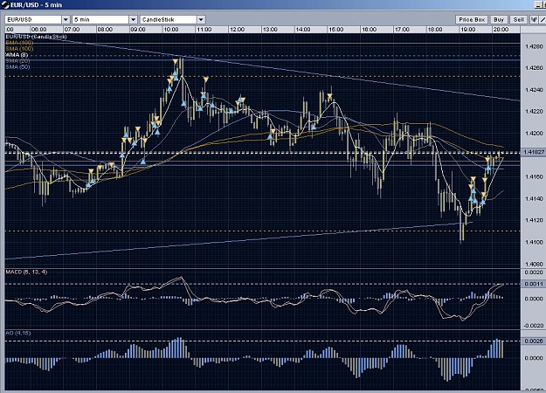Screen dimensions: 546x393
Task: Click the EUR/USD window title icon
Action: 5,5
